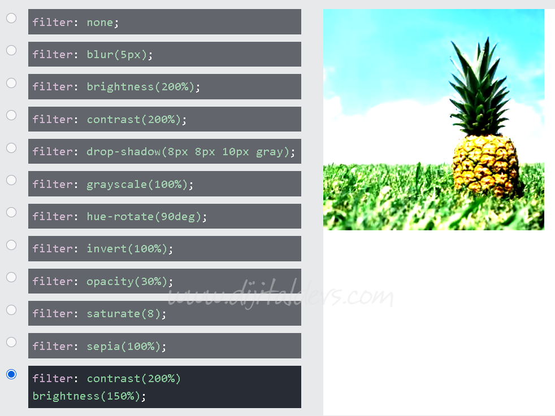The width and height of the screenshot is (555, 416).
Task: Click the 'filter: invert(100%);' code block
Action: point(164,249)
